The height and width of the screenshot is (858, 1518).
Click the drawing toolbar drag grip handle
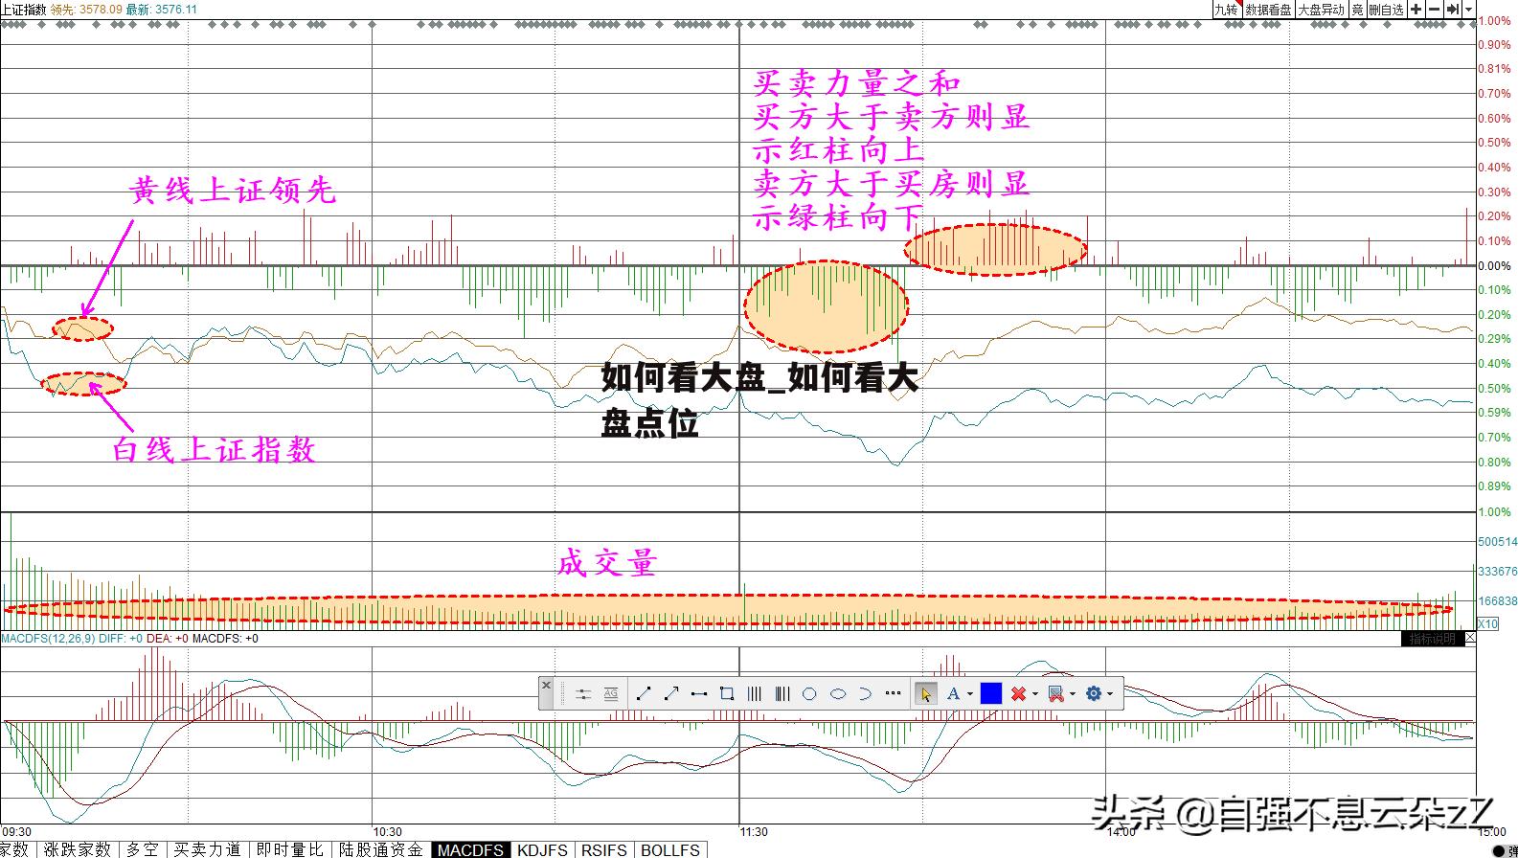[562, 693]
